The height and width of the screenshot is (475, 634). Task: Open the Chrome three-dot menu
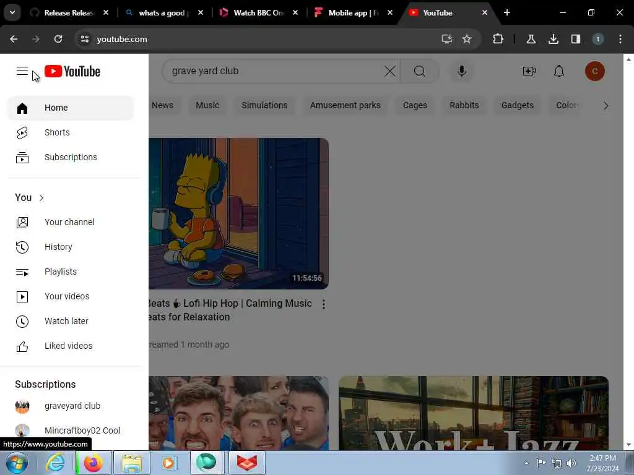click(620, 39)
